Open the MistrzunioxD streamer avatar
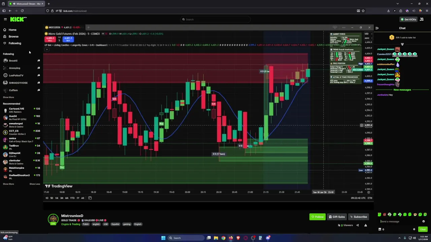Screen dimensions: 431x242 53,219
